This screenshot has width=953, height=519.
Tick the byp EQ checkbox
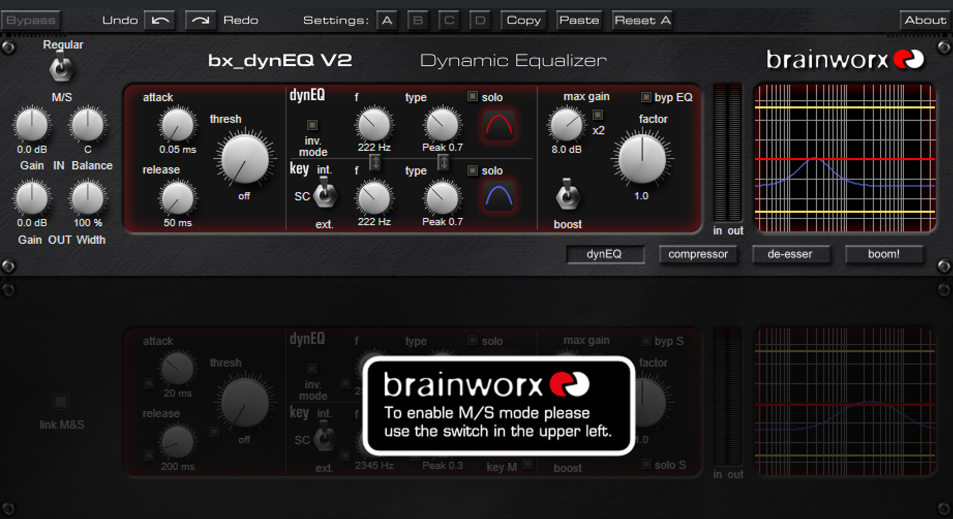point(646,97)
